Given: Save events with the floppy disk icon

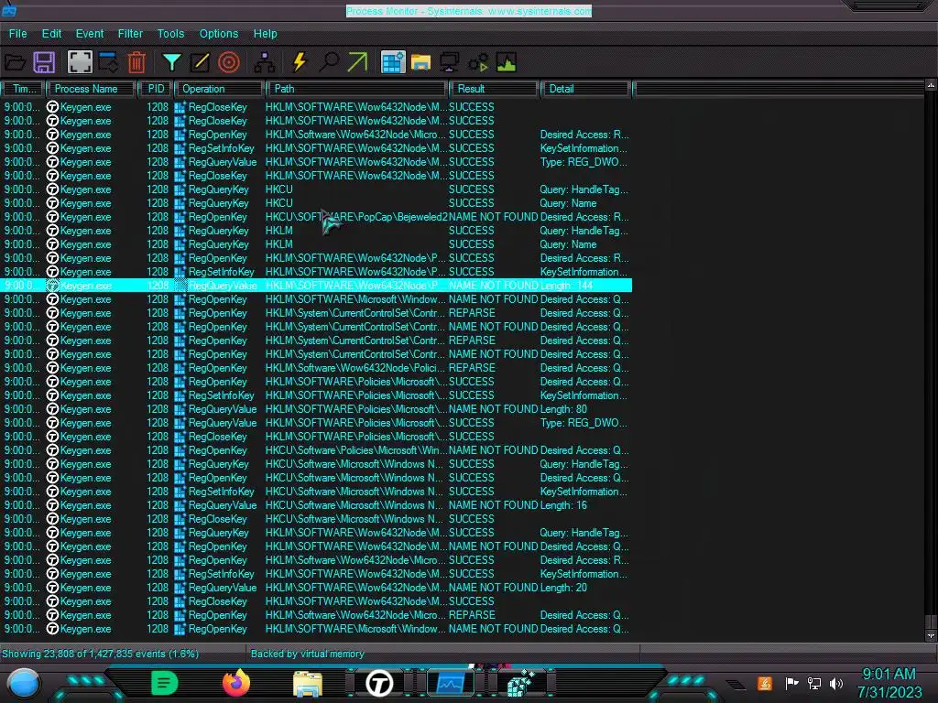Looking at the screenshot, I should pyautogui.click(x=44, y=62).
